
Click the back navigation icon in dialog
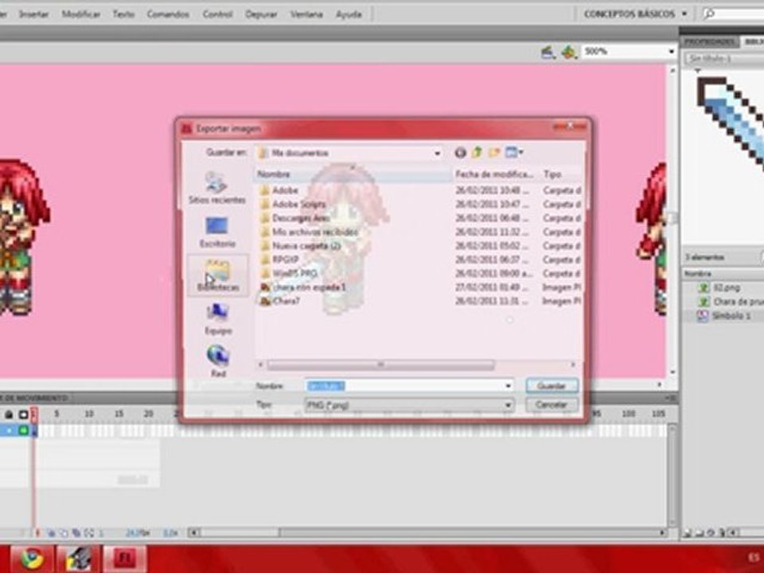(x=460, y=153)
